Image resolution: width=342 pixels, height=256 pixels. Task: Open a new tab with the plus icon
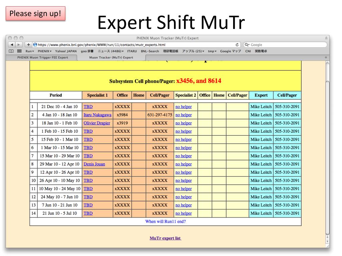click(x=326, y=57)
